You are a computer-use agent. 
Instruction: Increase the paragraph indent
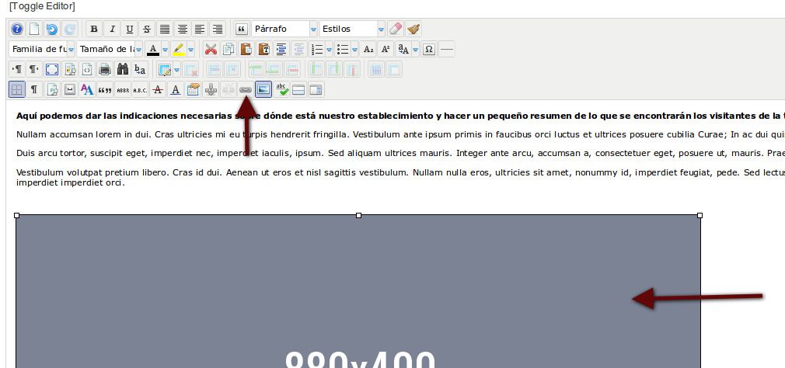[281, 49]
